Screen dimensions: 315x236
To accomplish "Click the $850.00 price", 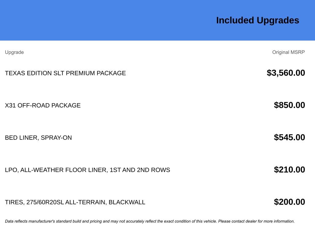I will 289,105.
